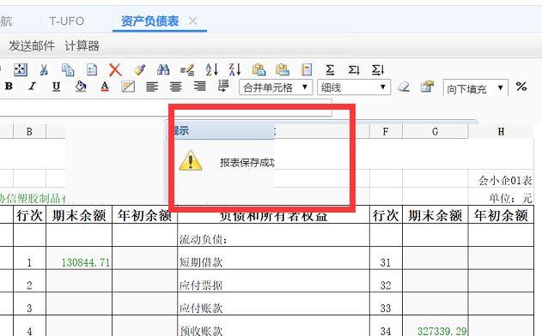542x336 pixels.
Task: Click row number cell 33
Action: point(386,304)
